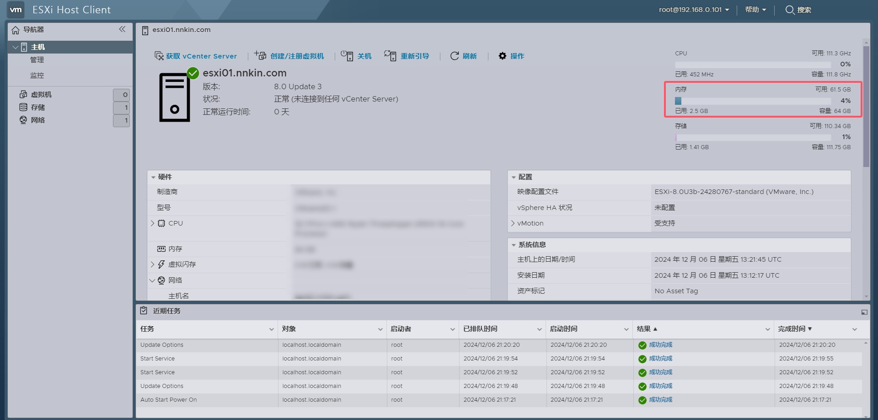Screen dimensions: 878x420
Task: Click success link for first Update Options task
Action: point(660,345)
